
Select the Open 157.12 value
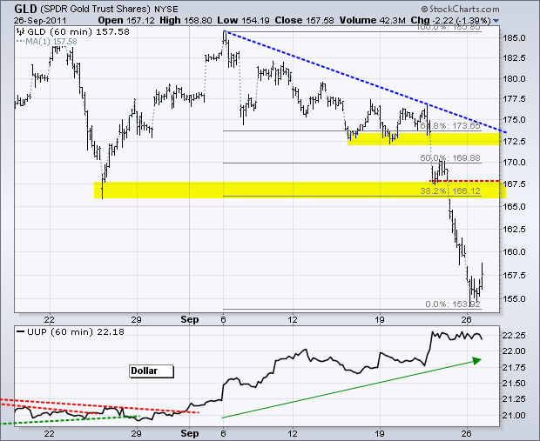(126, 21)
